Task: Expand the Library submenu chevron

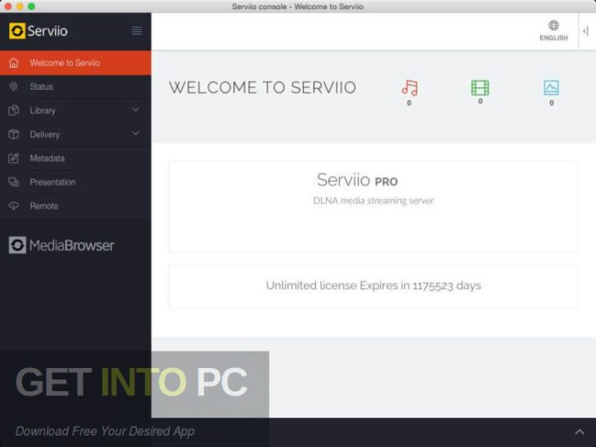Action: (135, 109)
